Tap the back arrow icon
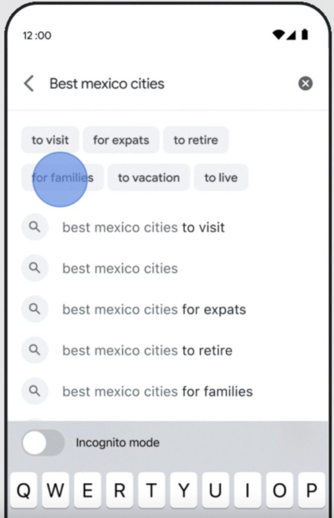This screenshot has height=518, width=334. point(29,83)
